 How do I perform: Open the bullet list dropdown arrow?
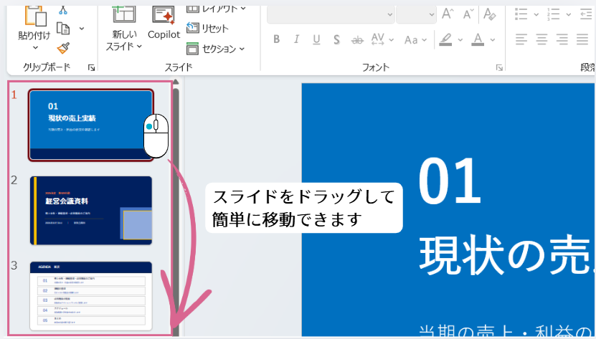click(x=536, y=14)
